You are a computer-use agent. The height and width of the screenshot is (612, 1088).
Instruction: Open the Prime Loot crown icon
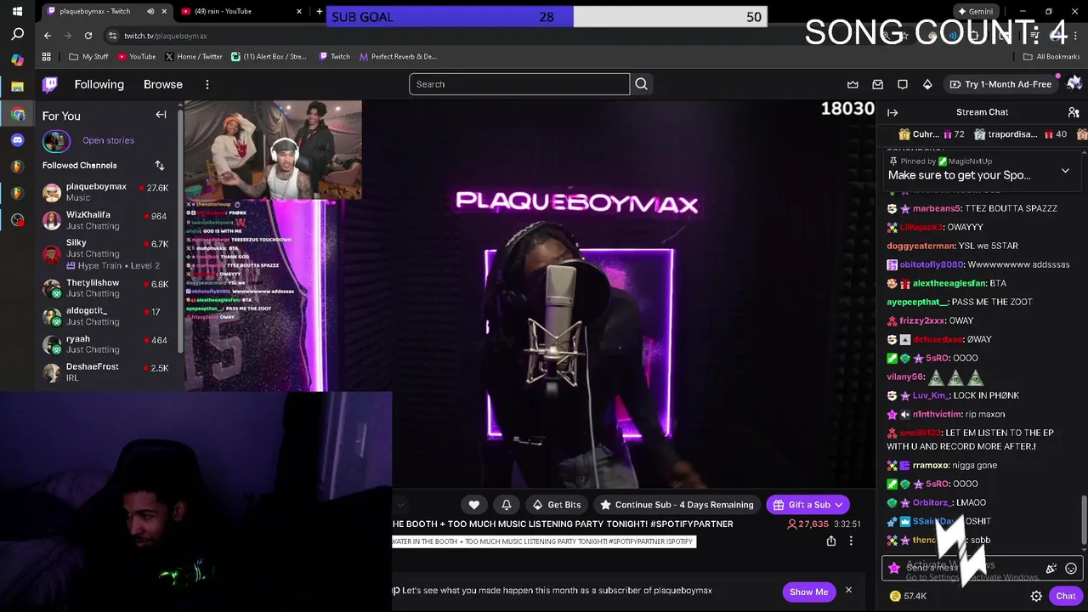click(853, 84)
